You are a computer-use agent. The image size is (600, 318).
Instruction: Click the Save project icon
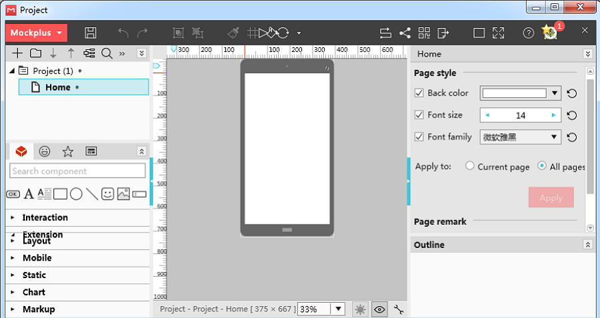point(90,33)
